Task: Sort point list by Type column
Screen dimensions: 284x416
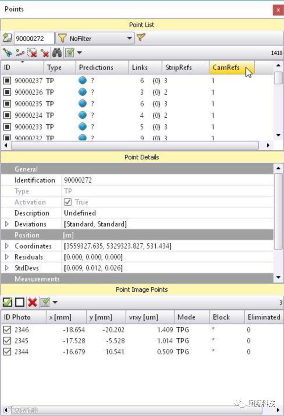Action: [x=60, y=67]
